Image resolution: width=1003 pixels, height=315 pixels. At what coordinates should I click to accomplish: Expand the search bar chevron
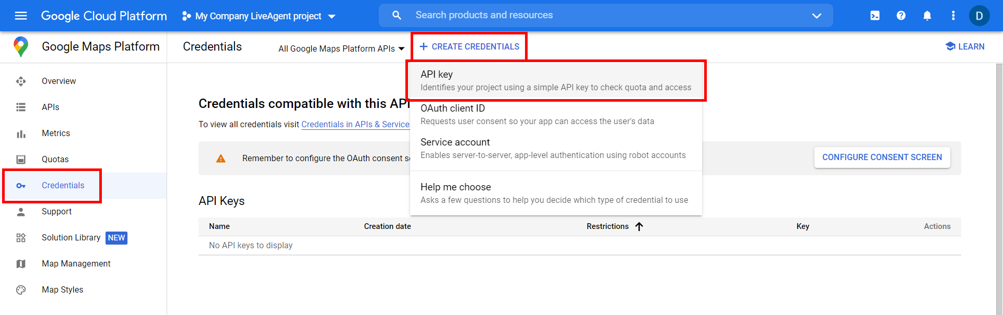(817, 16)
